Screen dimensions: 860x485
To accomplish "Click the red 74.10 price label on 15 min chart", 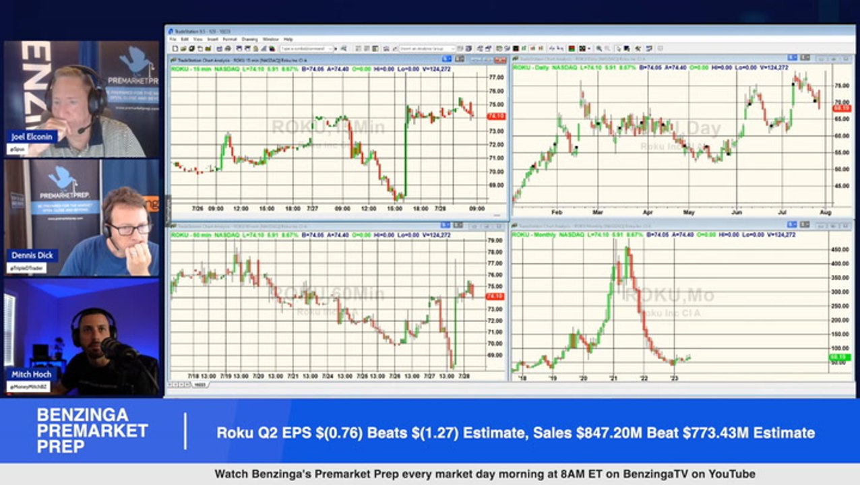I will click(495, 117).
